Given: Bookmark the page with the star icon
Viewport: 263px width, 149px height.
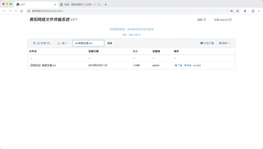Looking at the screenshot, I should point(237,11).
